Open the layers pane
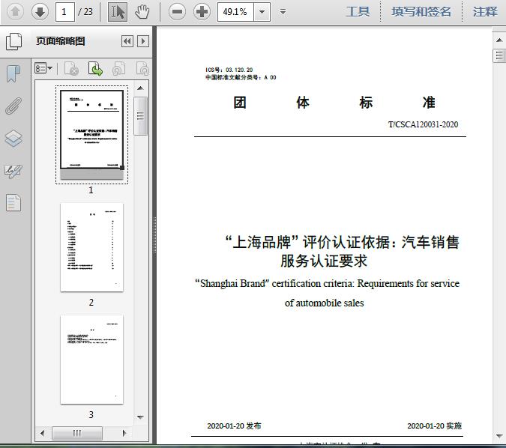506x448 pixels. pos(13,138)
